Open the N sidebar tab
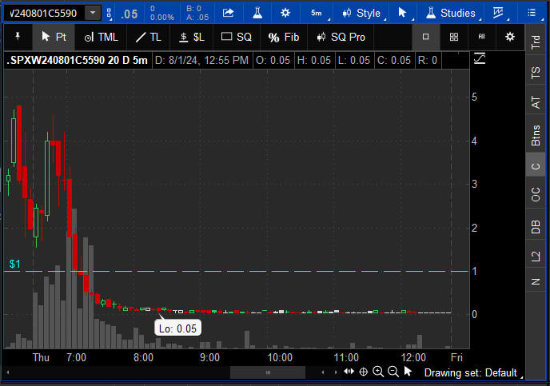Screen dimensions: 550x386 (x=536, y=281)
